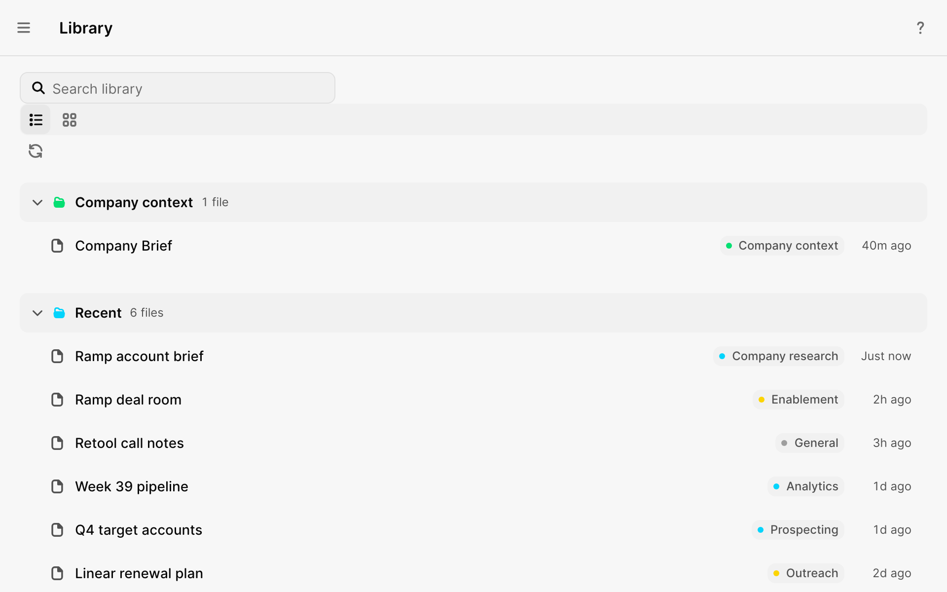Click the Linear renewal plan file icon
The width and height of the screenshot is (947, 592).
pyautogui.click(x=57, y=573)
